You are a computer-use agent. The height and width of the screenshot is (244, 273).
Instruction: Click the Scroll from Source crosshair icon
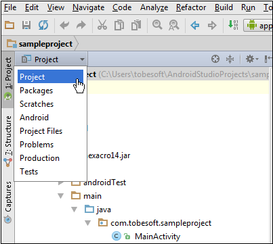click(215, 59)
